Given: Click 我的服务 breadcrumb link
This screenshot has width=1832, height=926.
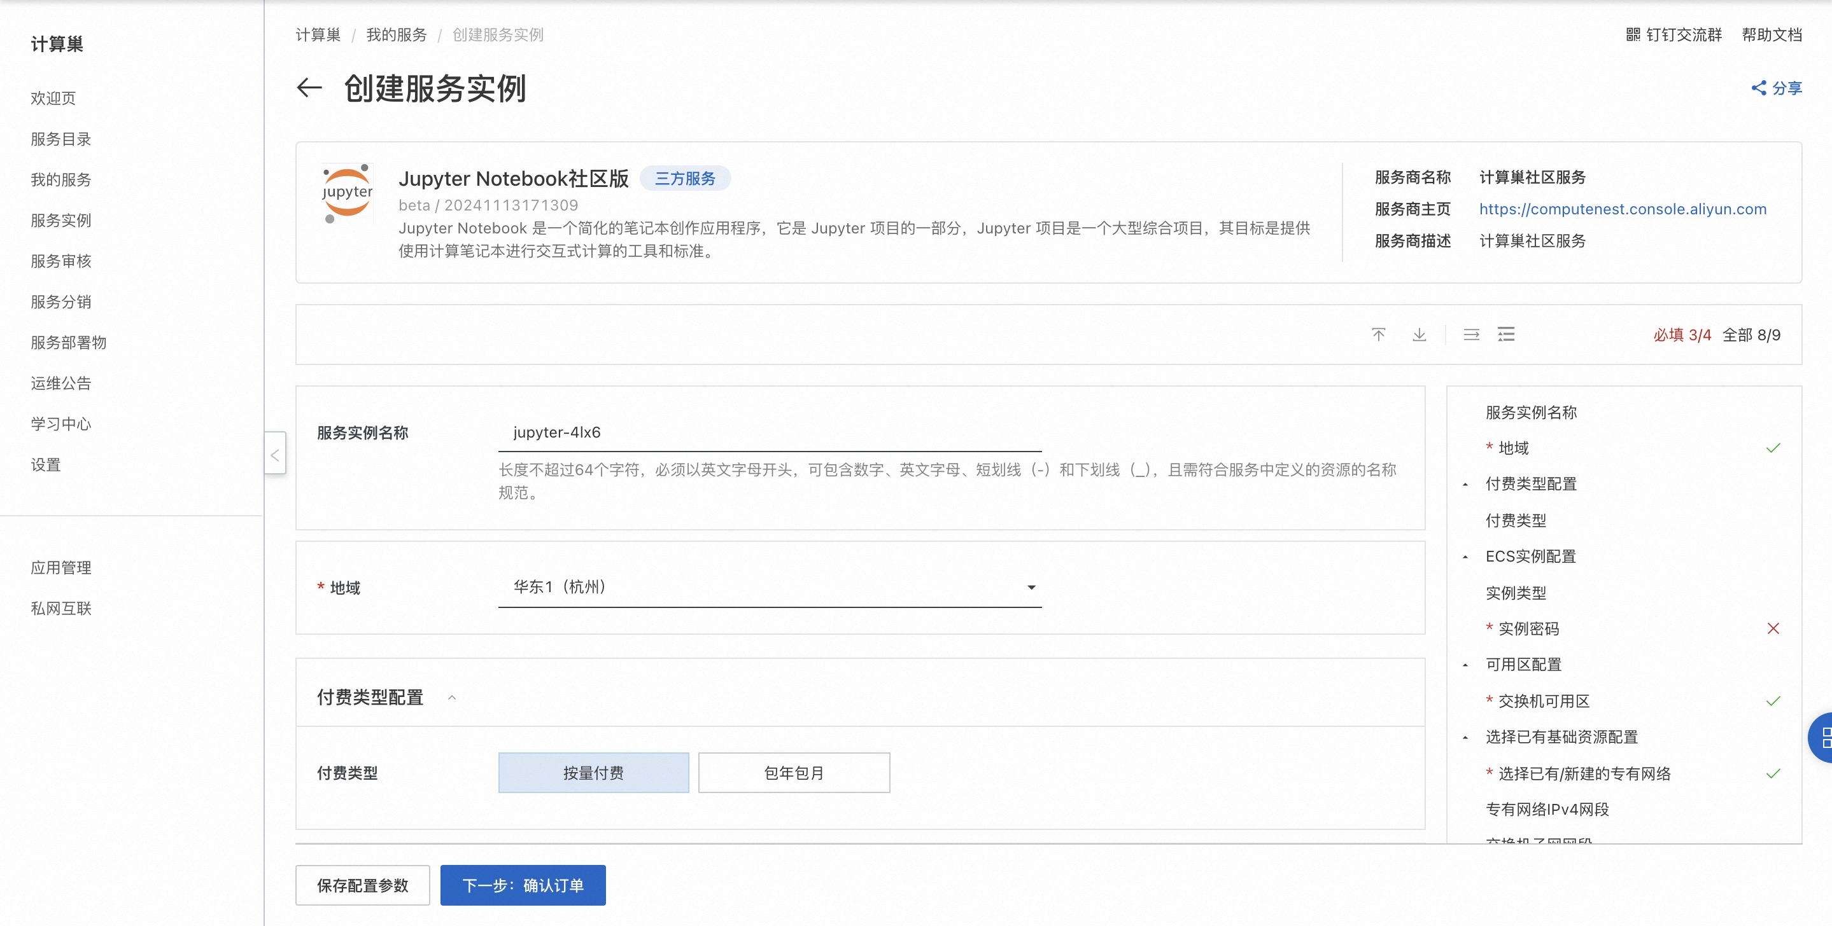Looking at the screenshot, I should tap(396, 35).
